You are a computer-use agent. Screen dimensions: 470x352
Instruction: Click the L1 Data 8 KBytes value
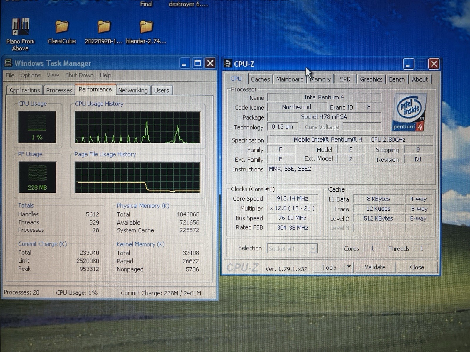coord(378,199)
